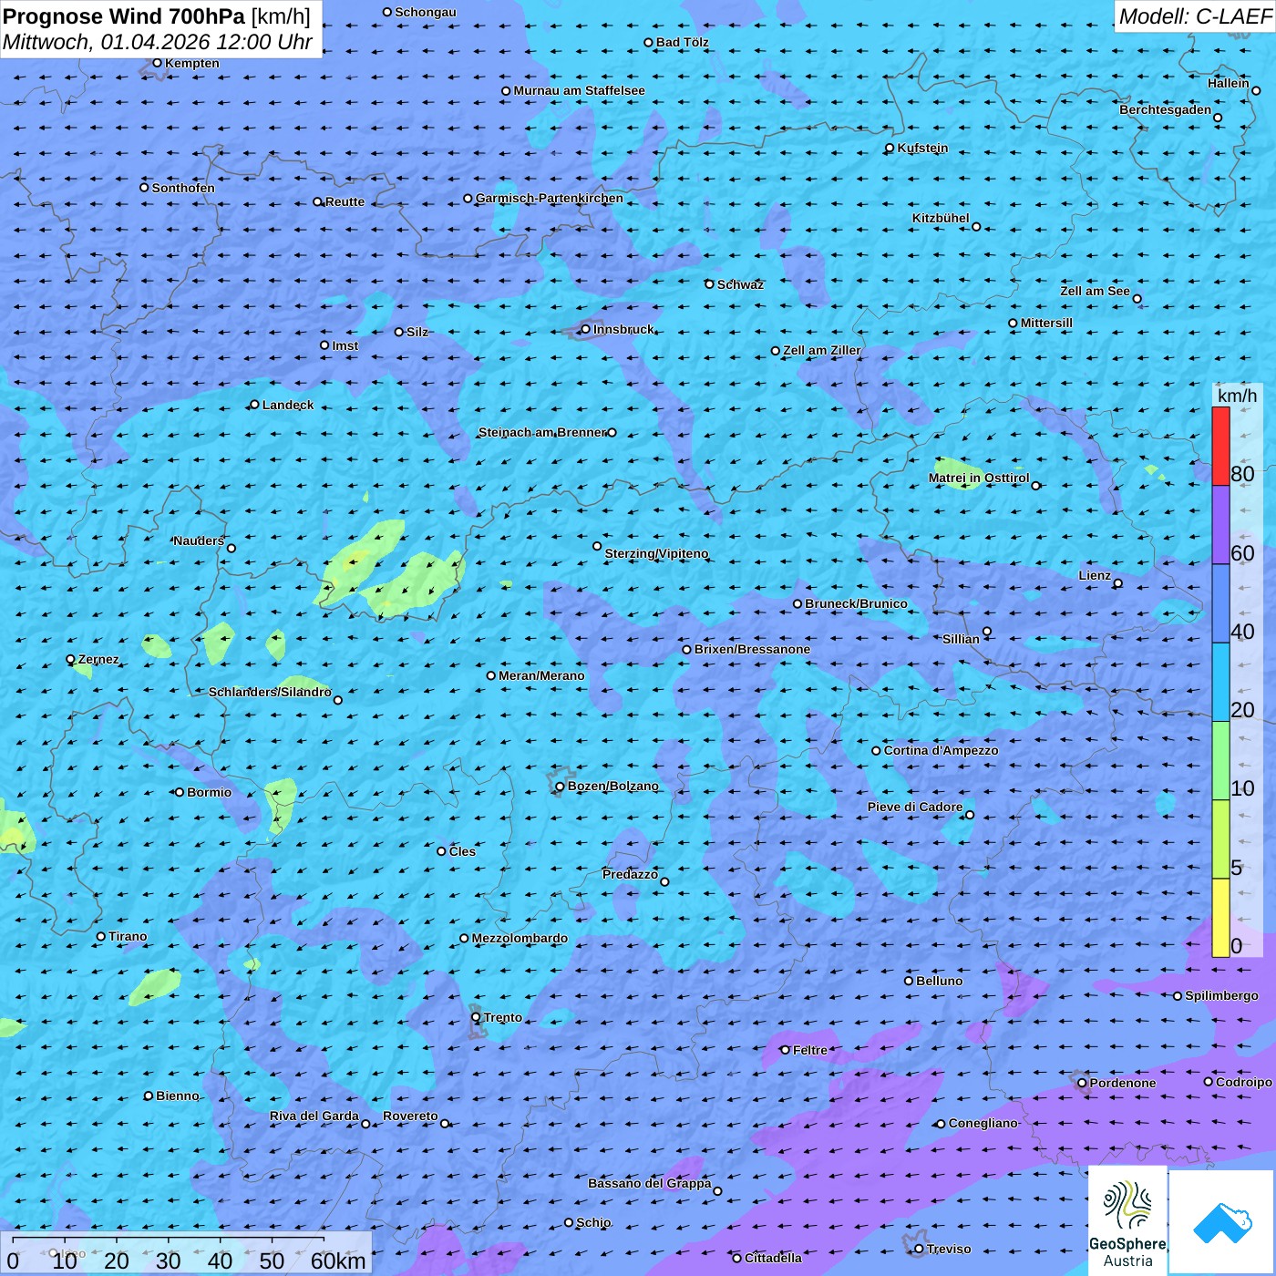Viewport: 1276px width, 1276px height.
Task: Click the Mezzolombardo label
Action: 520,938
